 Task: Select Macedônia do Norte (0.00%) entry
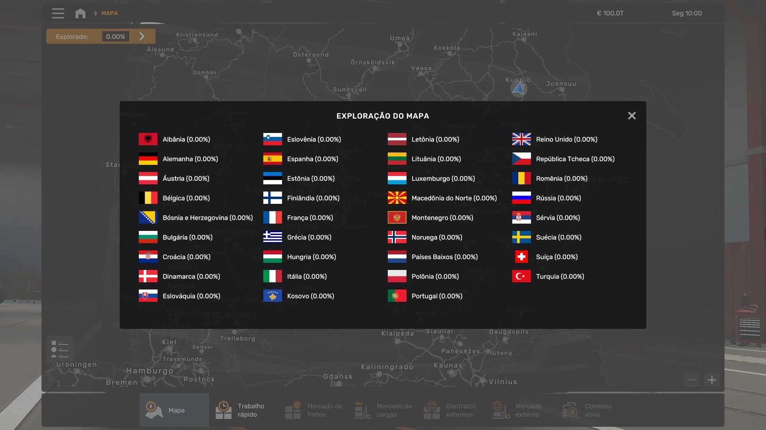click(442, 198)
